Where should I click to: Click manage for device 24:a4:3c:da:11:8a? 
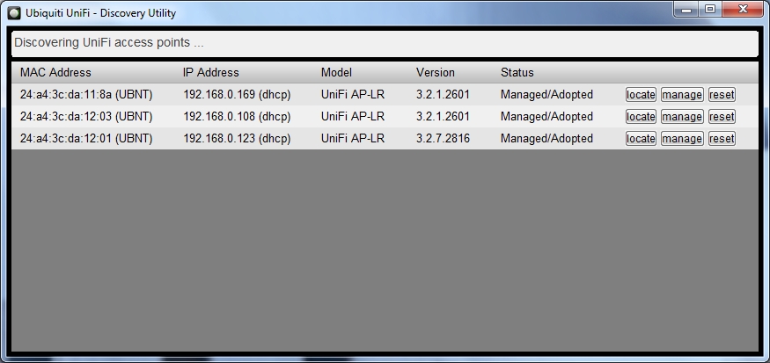point(682,95)
